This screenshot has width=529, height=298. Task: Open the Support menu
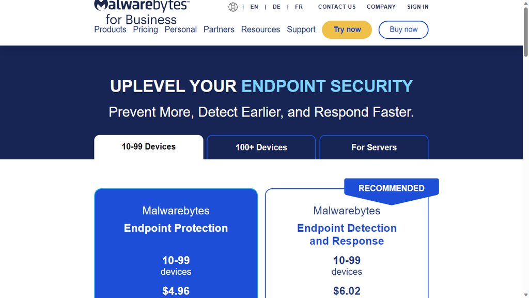click(301, 29)
